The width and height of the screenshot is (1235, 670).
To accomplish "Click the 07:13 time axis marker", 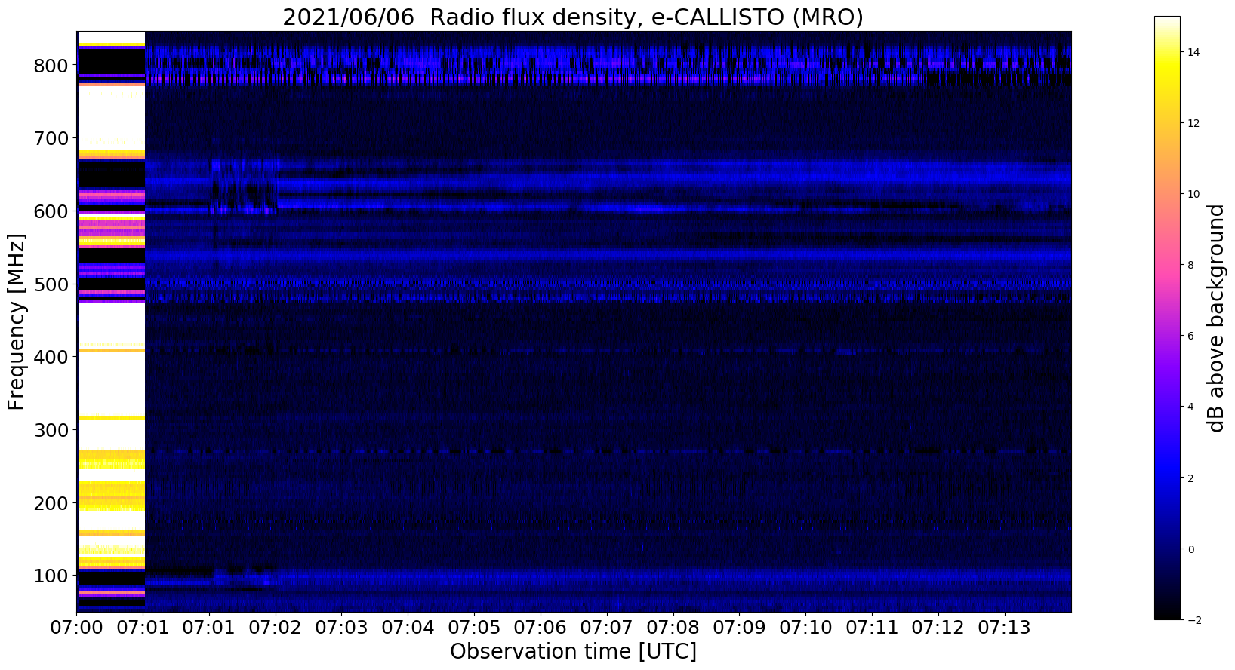I will click(x=1004, y=626).
